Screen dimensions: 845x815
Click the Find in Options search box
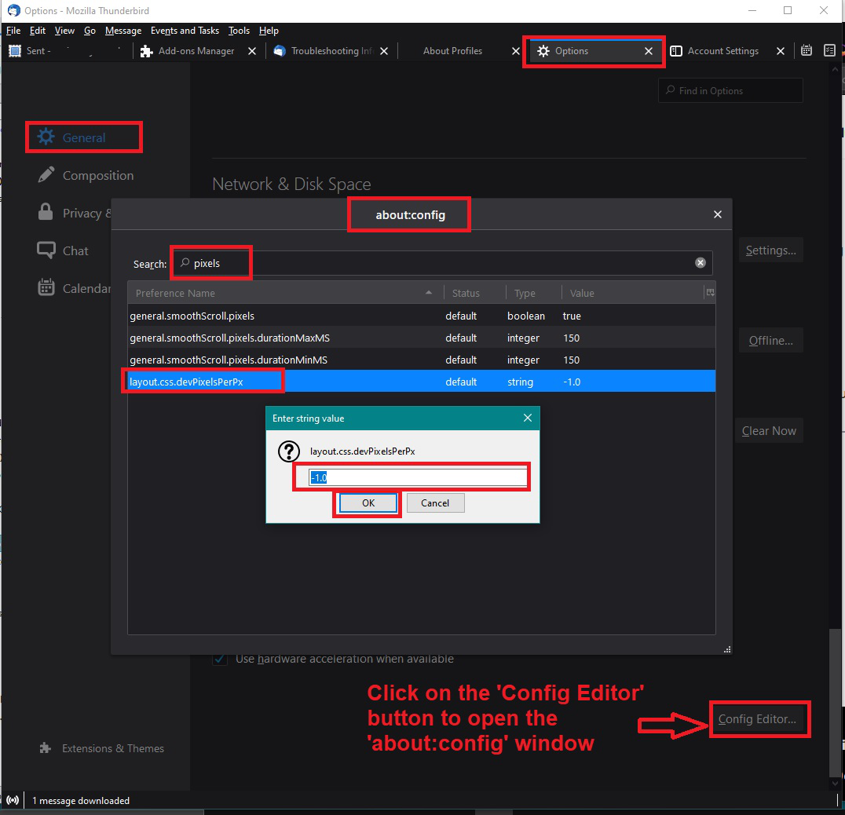click(730, 91)
